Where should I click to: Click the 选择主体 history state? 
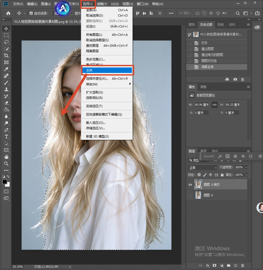(x=216, y=67)
